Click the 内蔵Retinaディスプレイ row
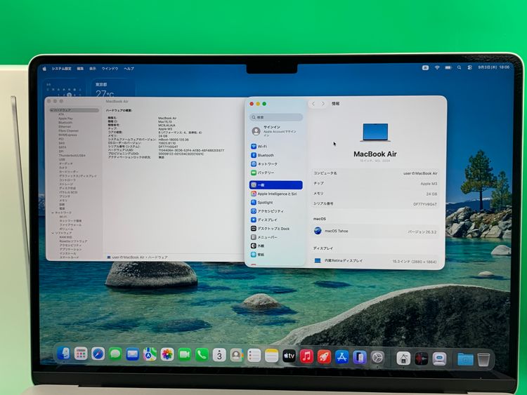The width and height of the screenshot is (527, 395). (375, 261)
